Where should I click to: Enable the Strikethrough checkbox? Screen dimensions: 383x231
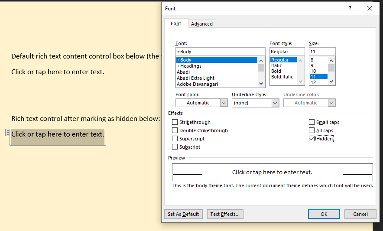click(175, 122)
